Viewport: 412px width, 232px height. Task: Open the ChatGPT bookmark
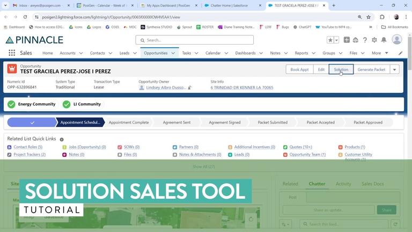(x=303, y=27)
